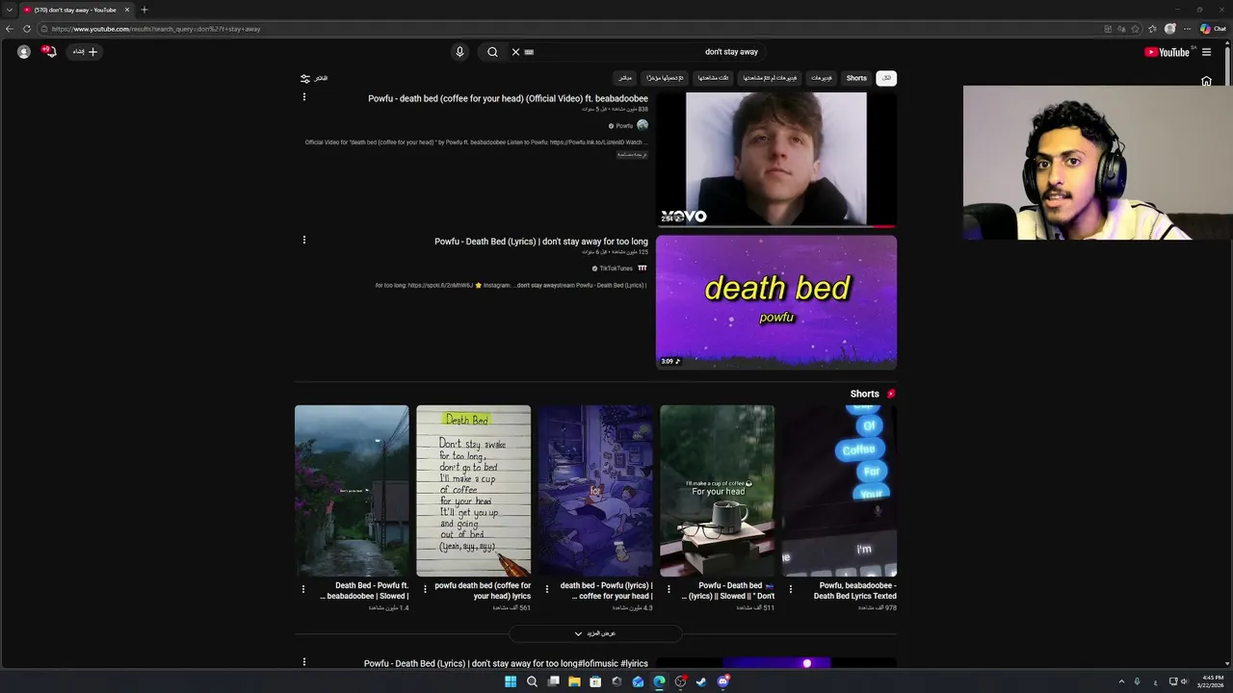The height and width of the screenshot is (693, 1233).
Task: Open the notifications bell
Action: coord(50,52)
